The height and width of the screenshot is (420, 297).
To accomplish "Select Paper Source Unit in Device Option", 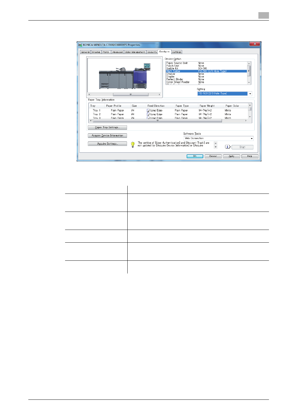I will tap(206, 63).
